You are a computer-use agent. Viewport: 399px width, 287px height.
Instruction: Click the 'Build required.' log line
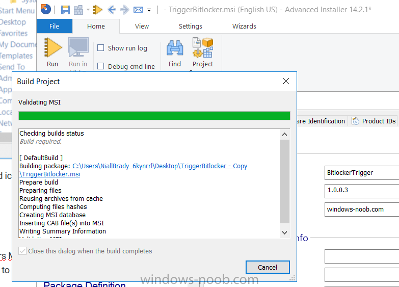(41, 142)
